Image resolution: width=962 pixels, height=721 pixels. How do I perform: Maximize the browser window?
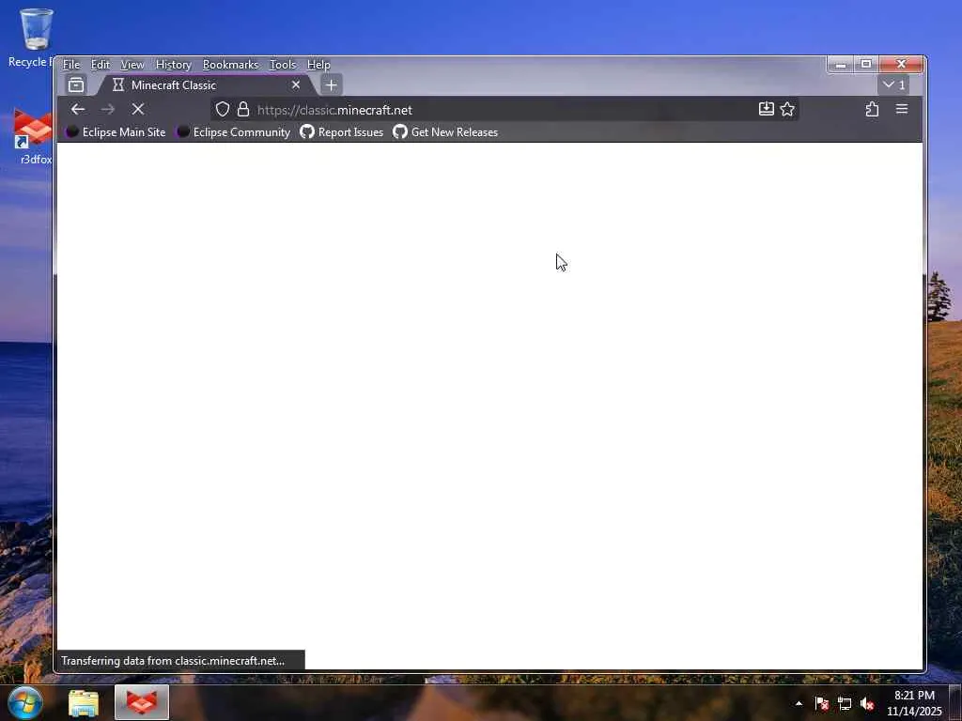pos(866,64)
